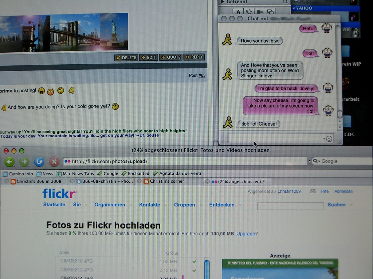Switch to the Christin's corner tab
This screenshot has width=373, height=279.
pos(169,181)
